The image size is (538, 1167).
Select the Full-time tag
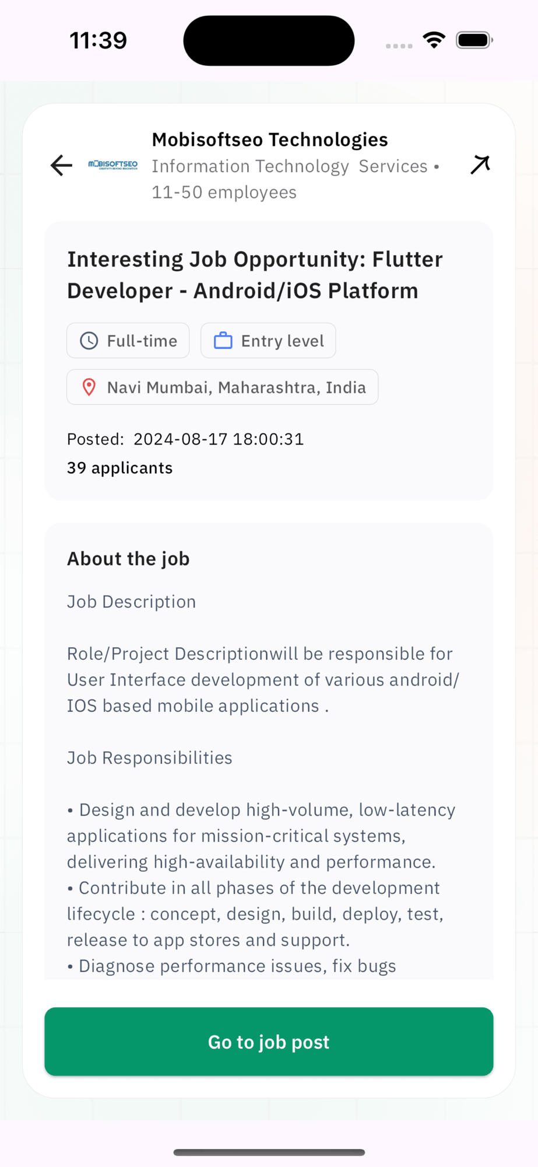[128, 341]
